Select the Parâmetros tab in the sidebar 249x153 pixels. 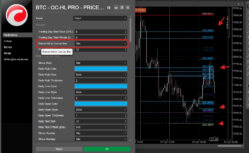[x=17, y=35]
